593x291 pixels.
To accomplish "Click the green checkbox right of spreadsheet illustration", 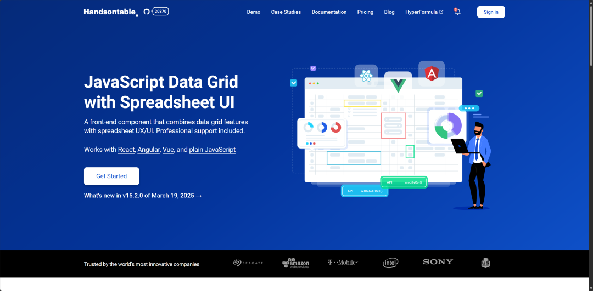I will tap(479, 94).
